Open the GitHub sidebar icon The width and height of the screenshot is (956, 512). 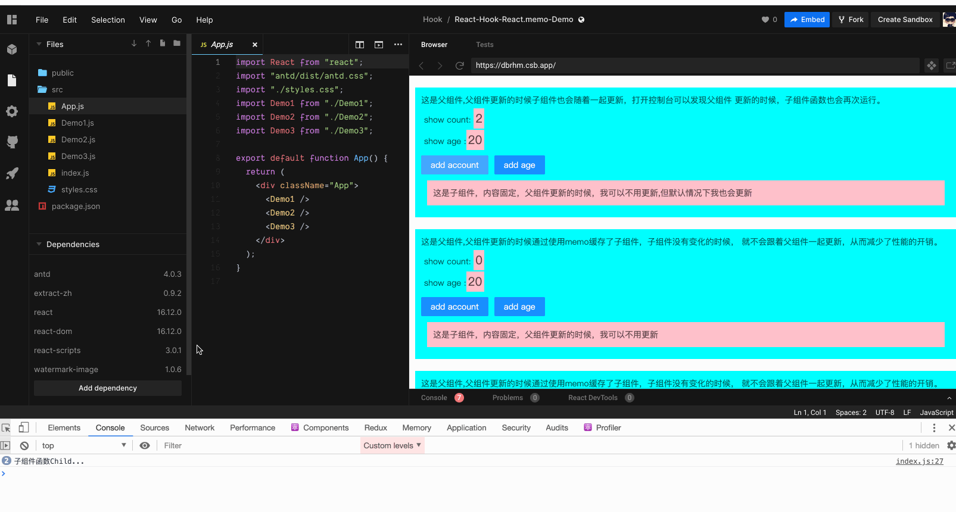click(12, 142)
